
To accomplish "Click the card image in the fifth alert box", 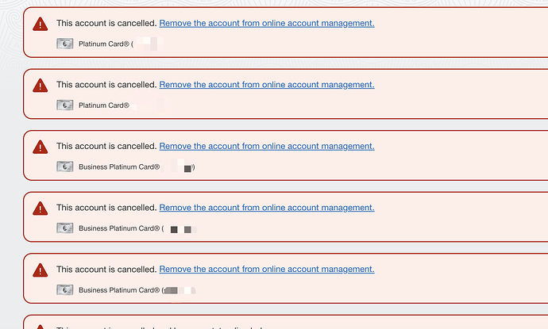I will coord(65,289).
